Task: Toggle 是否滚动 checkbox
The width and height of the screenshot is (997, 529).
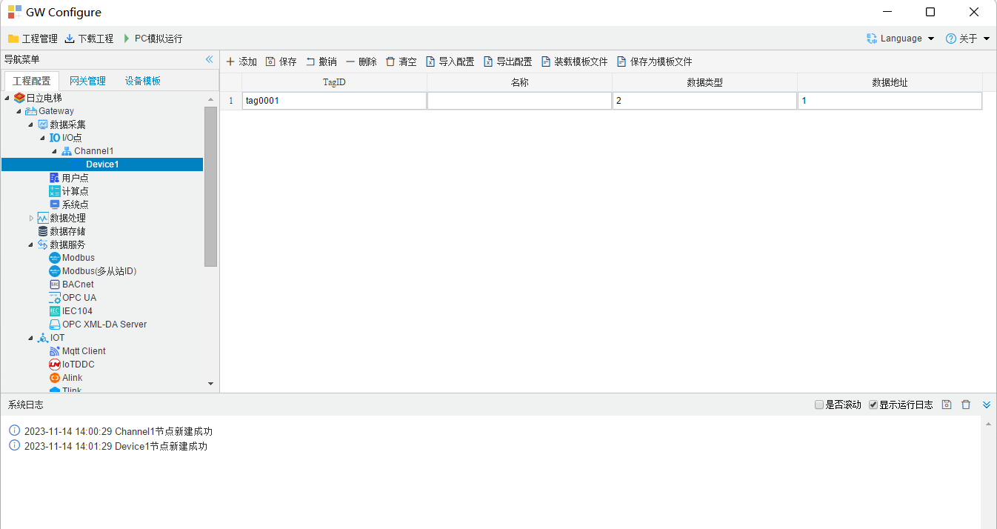Action: tap(819, 405)
